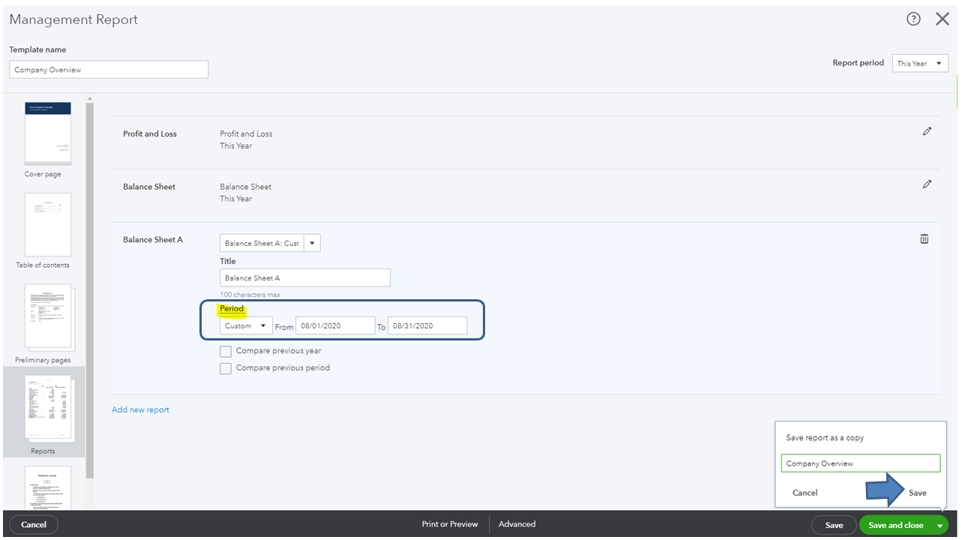
Task: Click pencil icon for Balance Sheet row
Action: pos(927,184)
